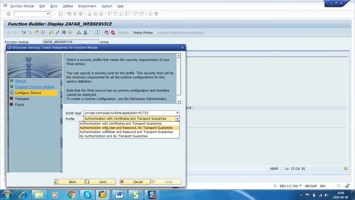Open the Help menu
This screenshot has height=200, width=355.
click(x=120, y=6)
